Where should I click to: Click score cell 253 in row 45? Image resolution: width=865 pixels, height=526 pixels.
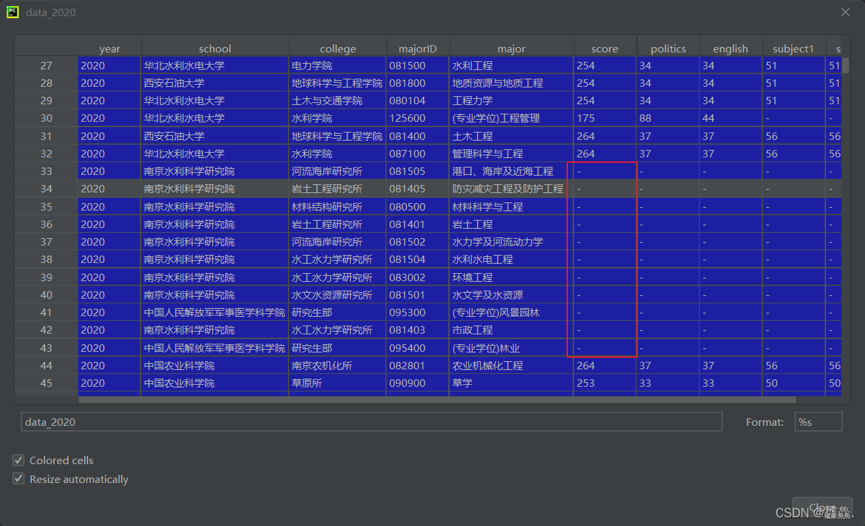click(605, 383)
